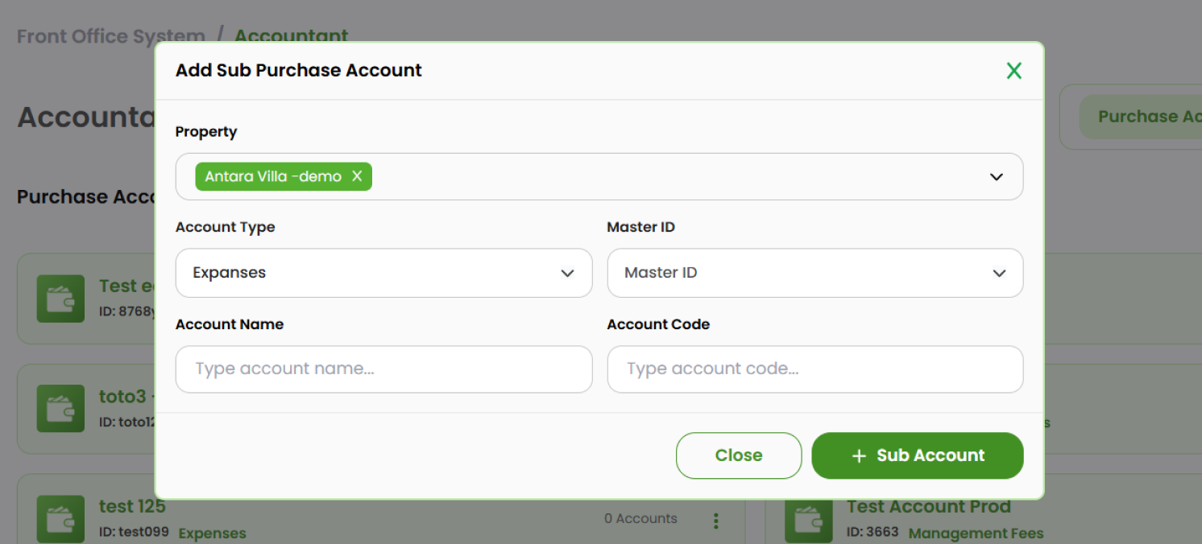The width and height of the screenshot is (1202, 544).
Task: Focus the Account Name input field
Action: tap(383, 369)
